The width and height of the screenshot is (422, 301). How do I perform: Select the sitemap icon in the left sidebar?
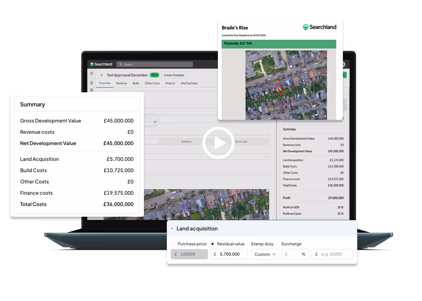coord(91,90)
